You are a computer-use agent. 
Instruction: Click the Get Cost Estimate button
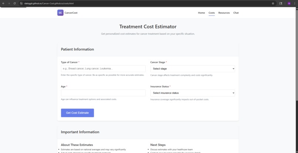(x=77, y=113)
